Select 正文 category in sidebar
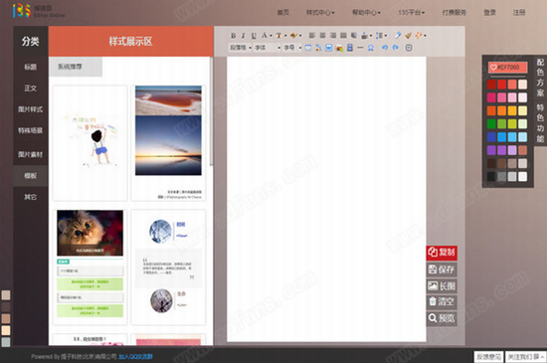This screenshot has height=363, width=547. click(31, 89)
